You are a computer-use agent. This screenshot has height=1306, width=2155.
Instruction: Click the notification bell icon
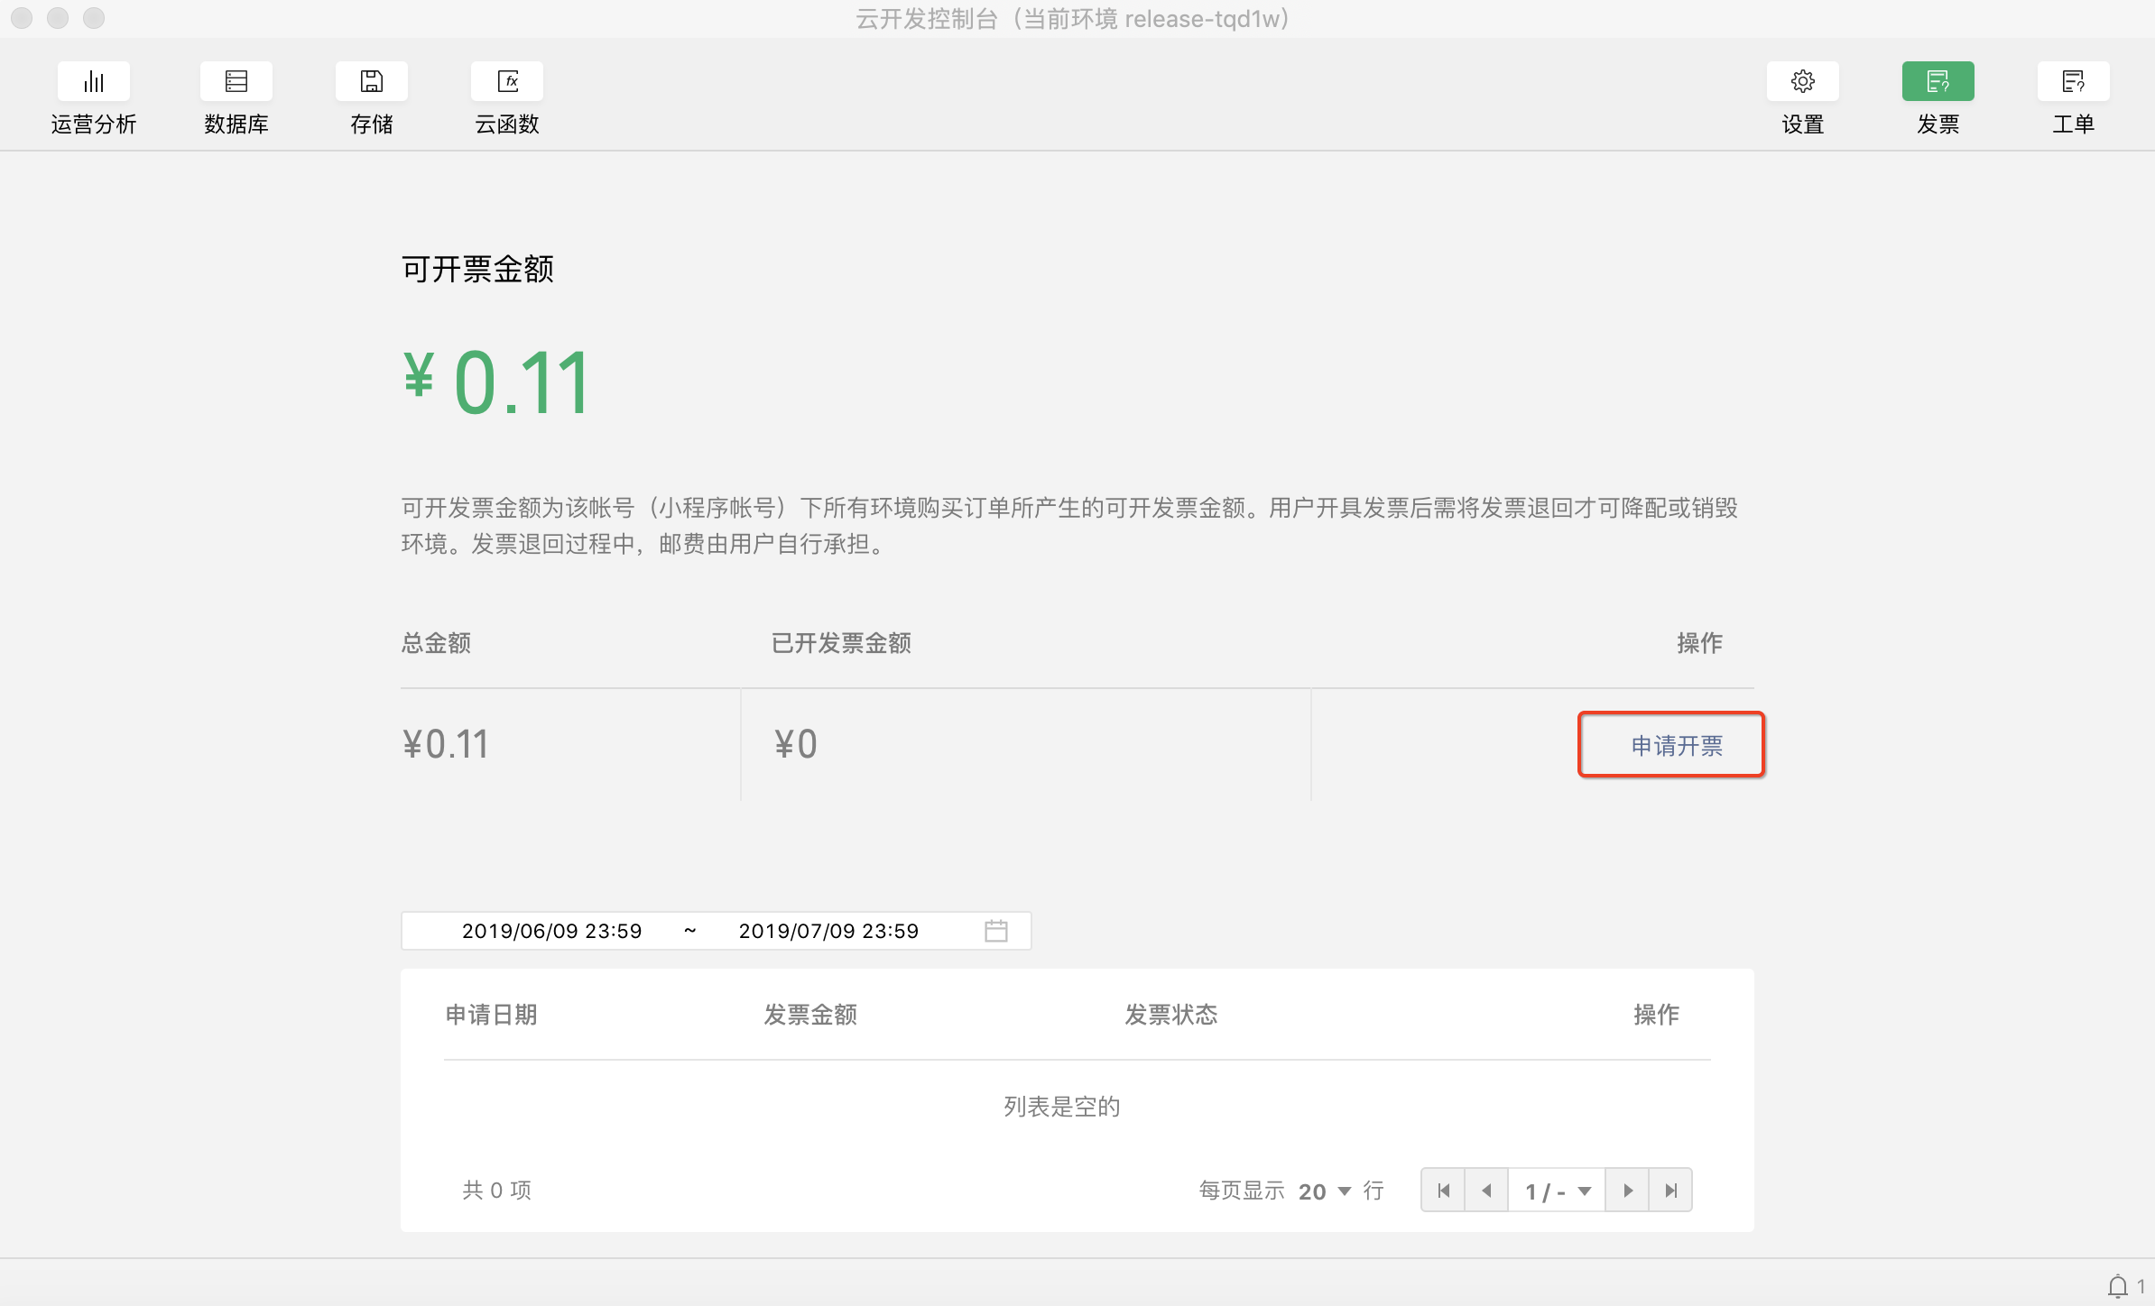tap(2117, 1285)
